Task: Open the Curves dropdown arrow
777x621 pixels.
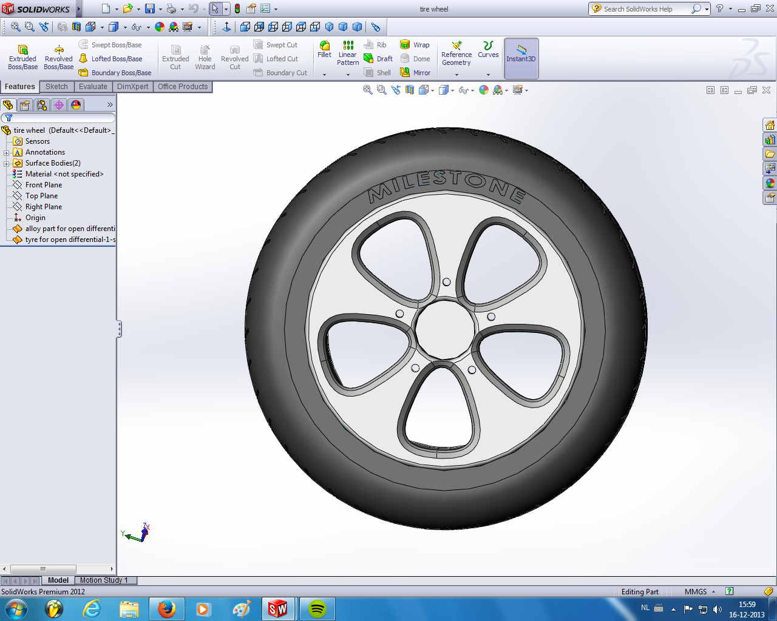Action: tap(488, 75)
